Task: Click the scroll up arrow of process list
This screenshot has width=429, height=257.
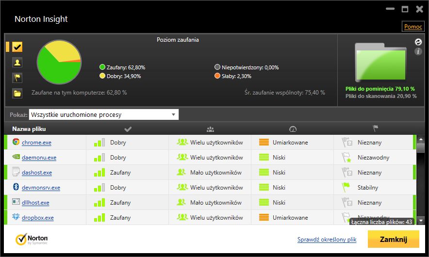Action: (421, 140)
